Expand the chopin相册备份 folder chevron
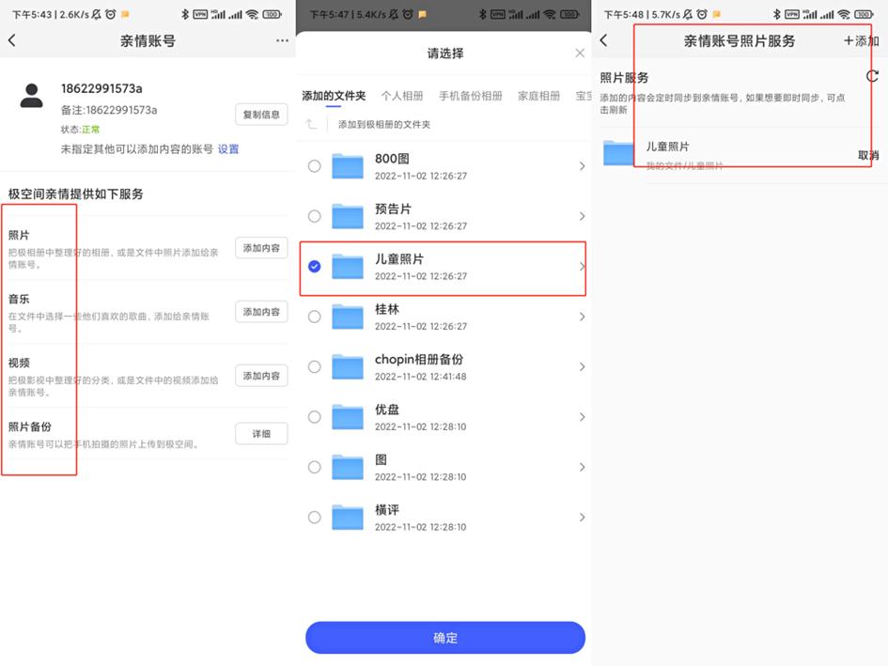 [x=582, y=367]
